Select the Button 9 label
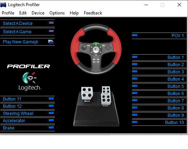 (176, 115)
